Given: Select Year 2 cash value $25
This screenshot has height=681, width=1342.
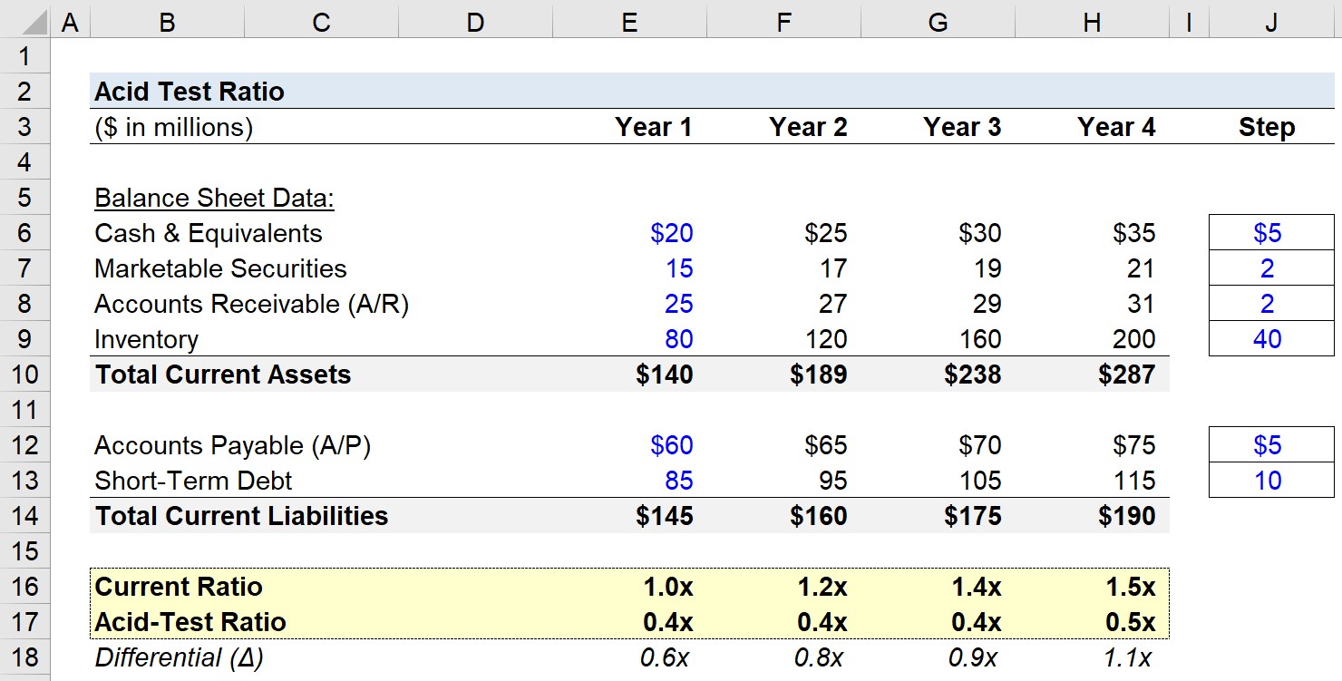Looking at the screenshot, I should [x=826, y=233].
